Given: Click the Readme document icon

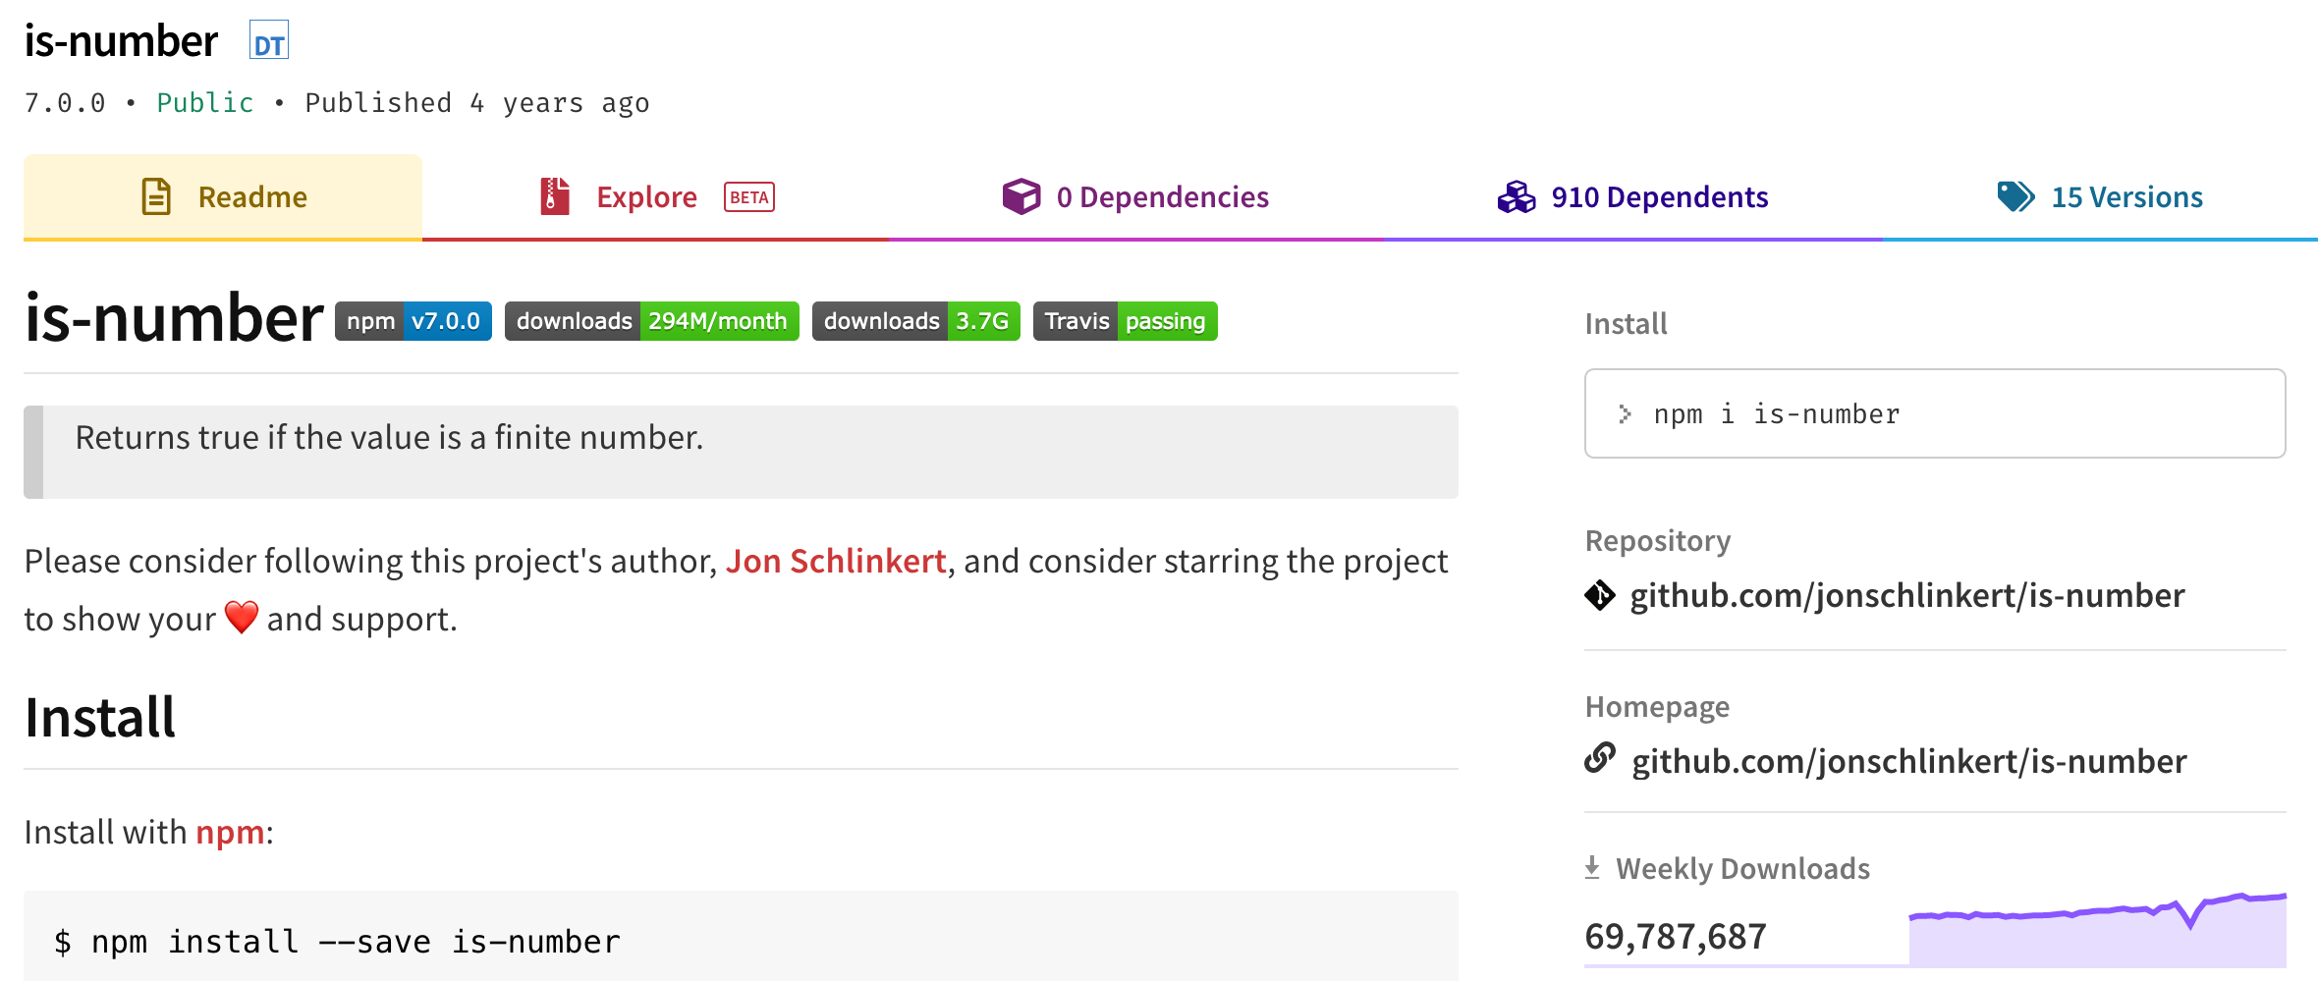Looking at the screenshot, I should click(156, 196).
